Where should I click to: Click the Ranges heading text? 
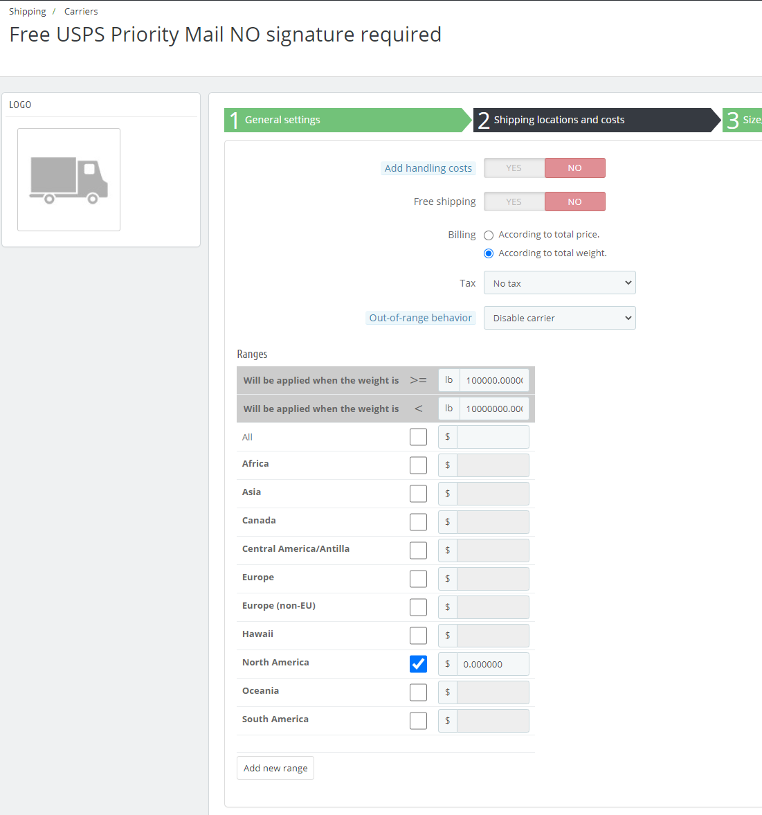point(252,354)
